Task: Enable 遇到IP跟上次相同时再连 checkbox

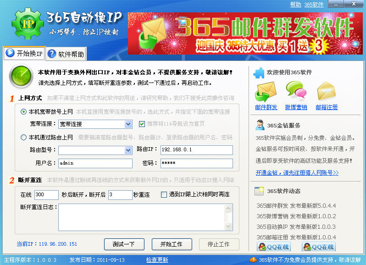Action: point(164,194)
